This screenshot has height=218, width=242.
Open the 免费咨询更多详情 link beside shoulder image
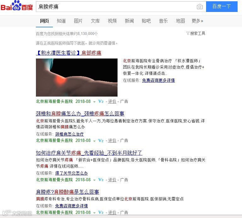[x=158, y=80]
